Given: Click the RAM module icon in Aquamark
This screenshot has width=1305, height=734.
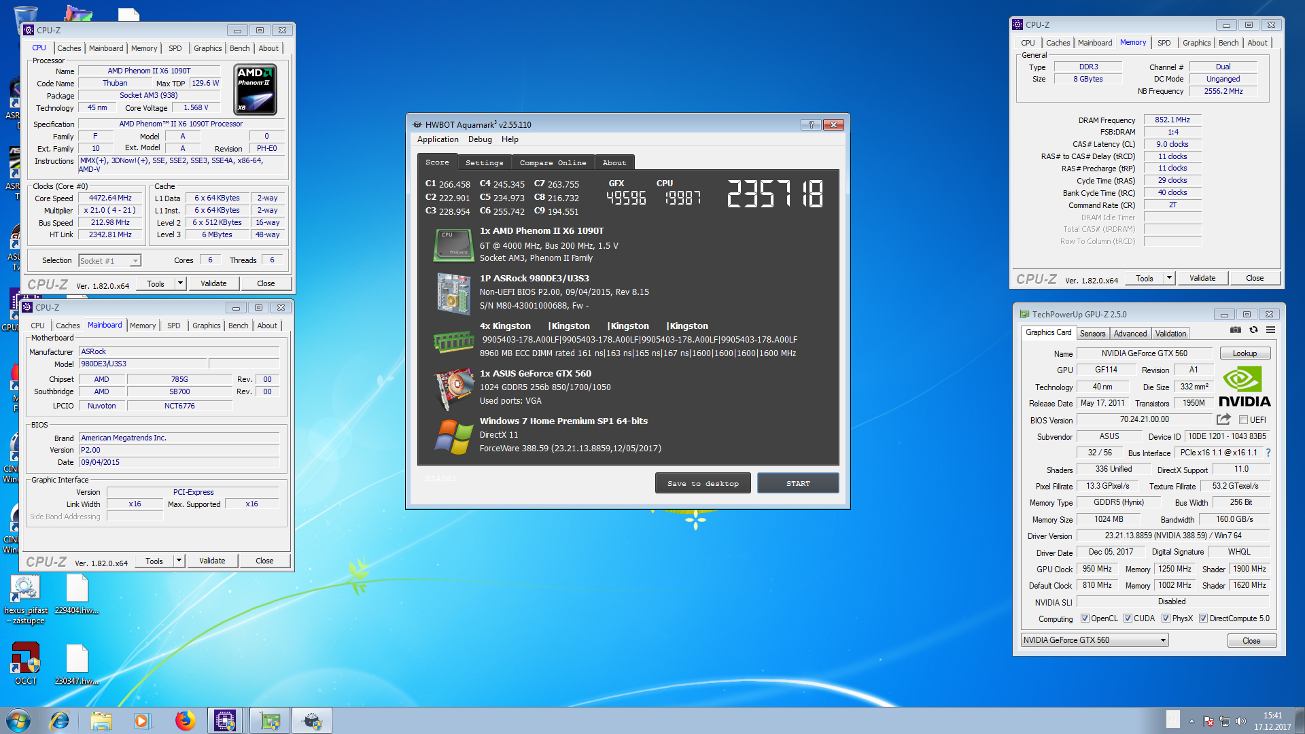Looking at the screenshot, I should 453,341.
